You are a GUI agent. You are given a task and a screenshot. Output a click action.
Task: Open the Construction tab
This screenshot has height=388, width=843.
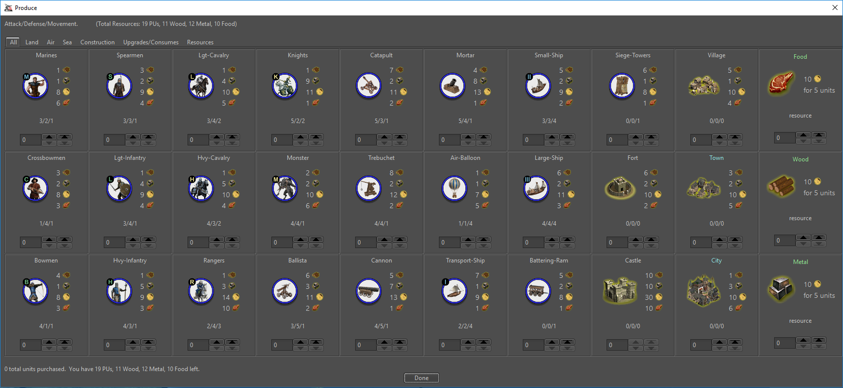(97, 42)
